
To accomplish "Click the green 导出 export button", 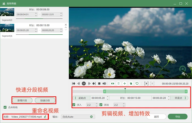I will point(177,117).
